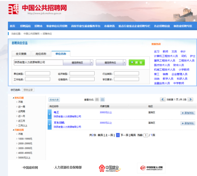Click the 工作性质 input field
This screenshot has height=176, width=197.
[37, 79]
